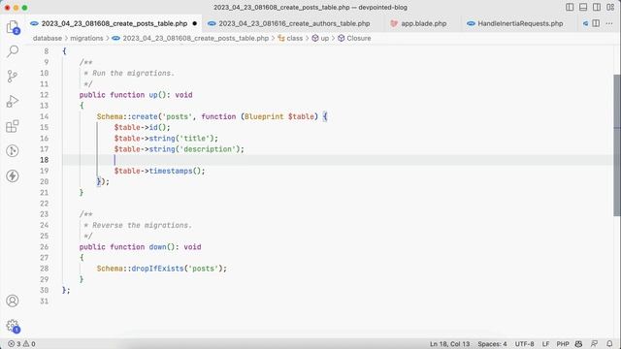Click the feedback icon in status bar
The height and width of the screenshot is (349, 621).
click(594, 344)
